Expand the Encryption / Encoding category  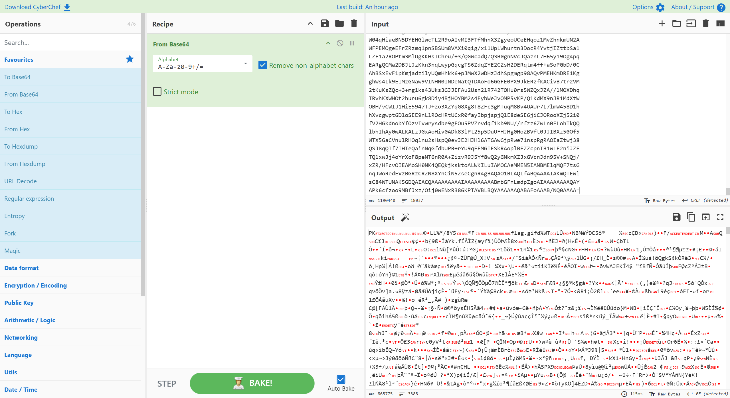(x=70, y=285)
